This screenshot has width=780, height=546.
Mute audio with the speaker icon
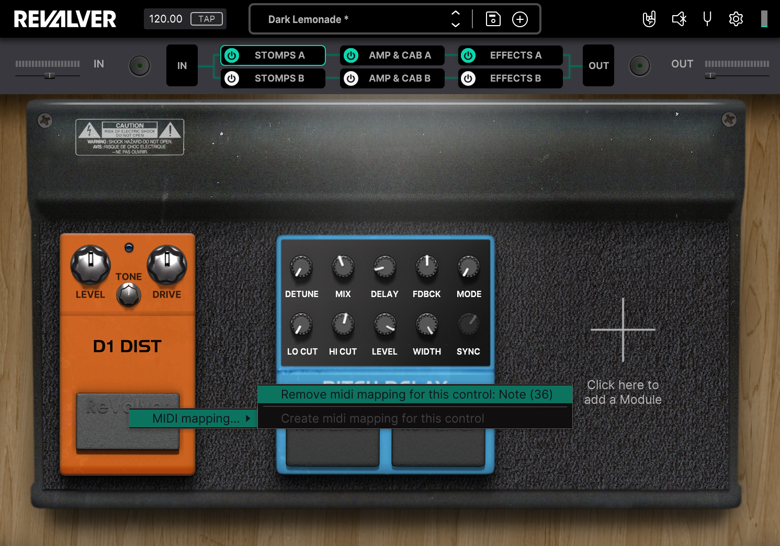coord(679,19)
